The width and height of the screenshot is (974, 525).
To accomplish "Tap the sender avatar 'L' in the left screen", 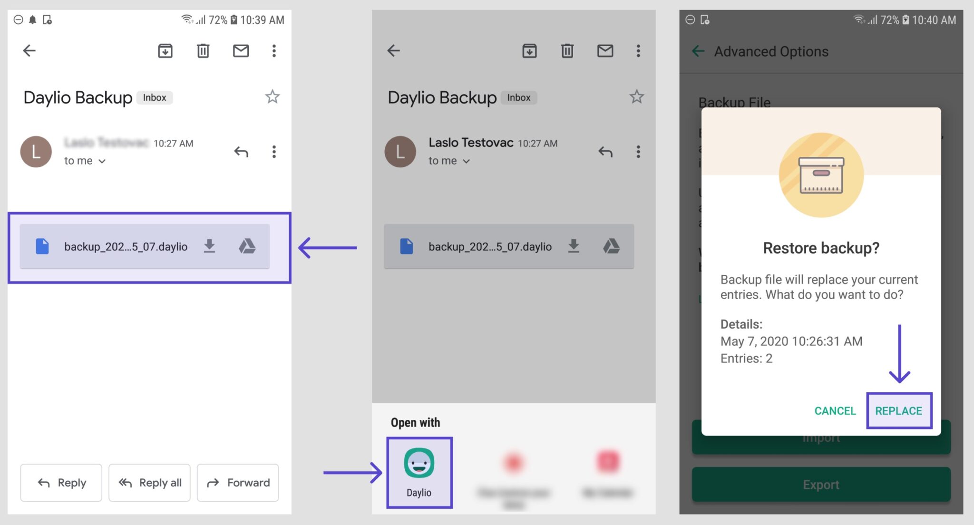I will pos(36,152).
